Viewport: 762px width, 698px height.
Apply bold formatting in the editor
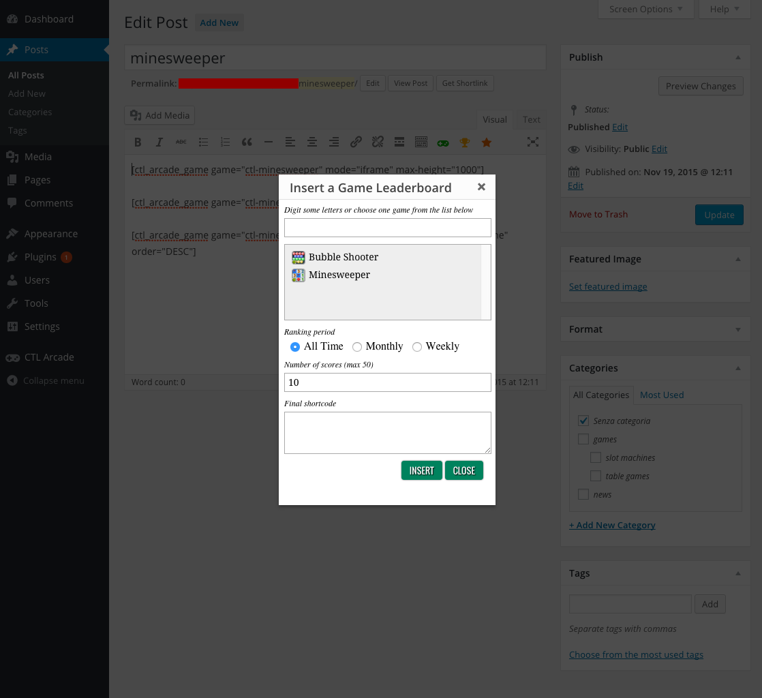click(x=138, y=142)
